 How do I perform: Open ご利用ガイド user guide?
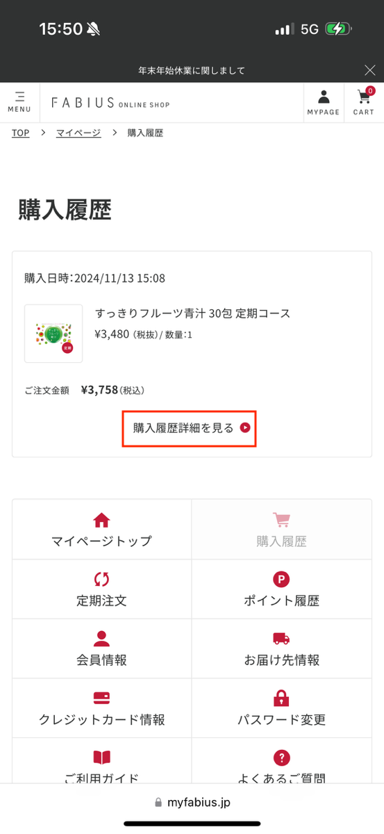101,761
